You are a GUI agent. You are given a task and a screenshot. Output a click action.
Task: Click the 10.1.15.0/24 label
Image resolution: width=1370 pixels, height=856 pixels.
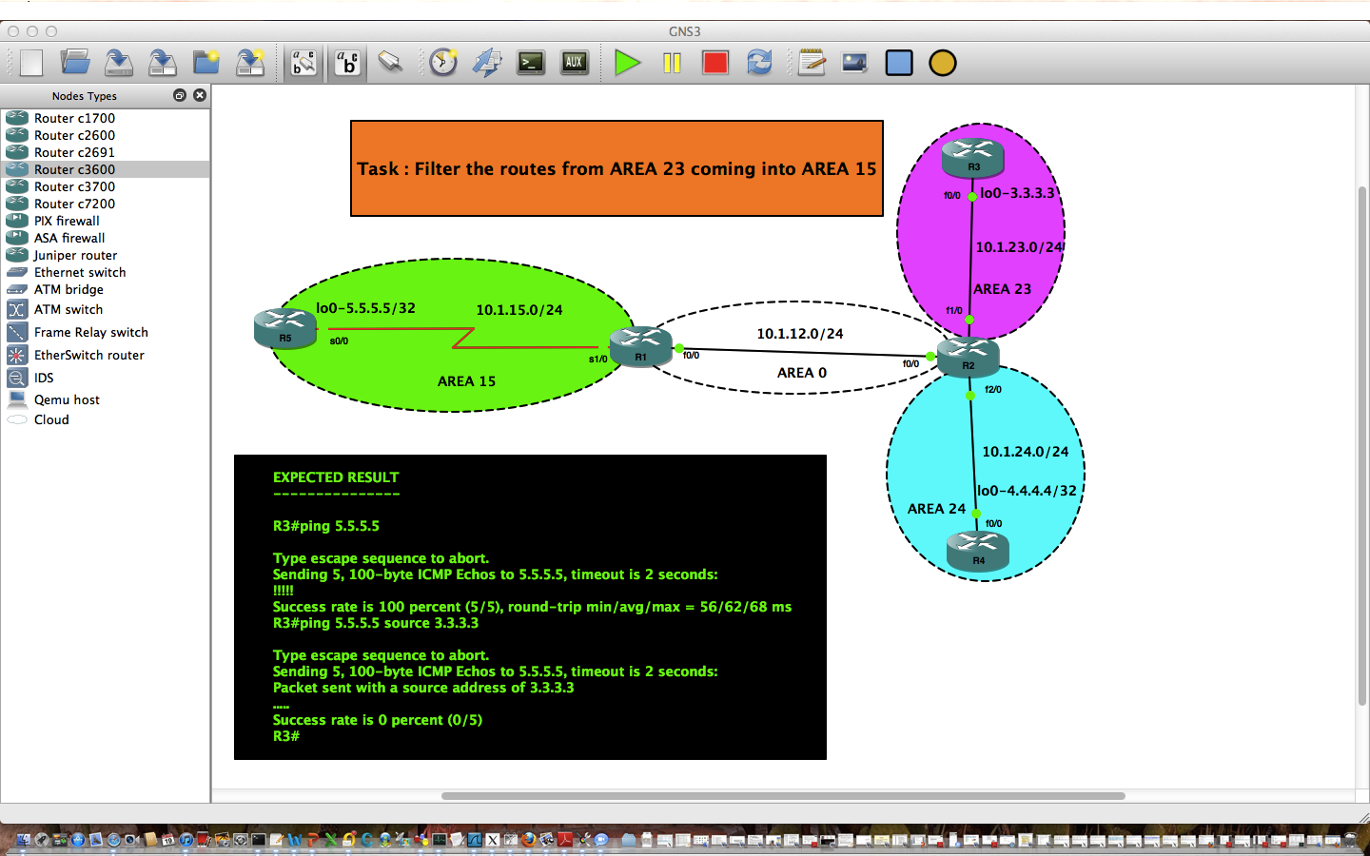519,310
